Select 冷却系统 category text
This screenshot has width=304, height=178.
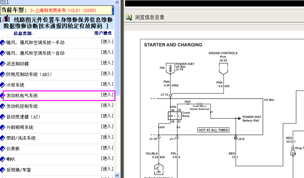point(15,85)
